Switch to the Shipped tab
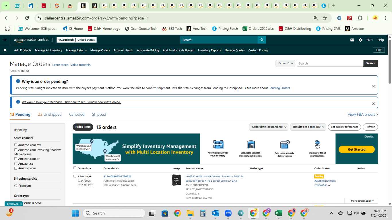This screenshot has height=220, width=392. tap(99, 114)
